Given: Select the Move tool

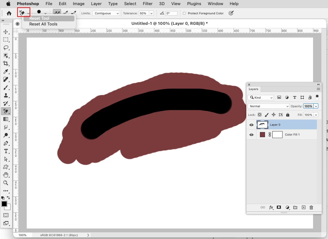Looking at the screenshot, I should click(6, 32).
